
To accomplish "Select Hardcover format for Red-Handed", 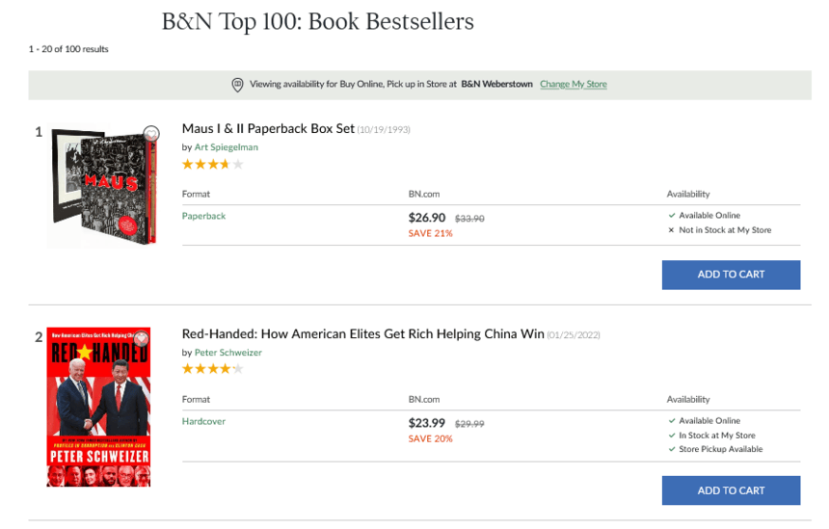I will [x=203, y=421].
